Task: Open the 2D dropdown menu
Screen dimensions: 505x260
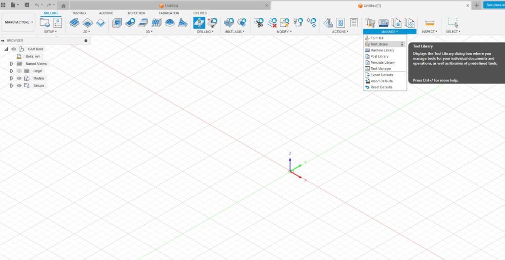Action: click(x=87, y=32)
